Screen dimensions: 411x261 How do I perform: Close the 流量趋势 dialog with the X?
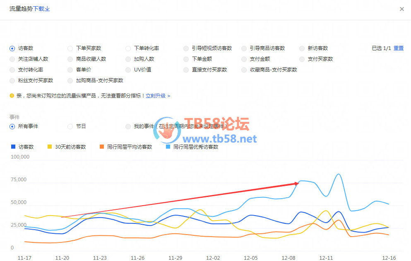(401, 9)
